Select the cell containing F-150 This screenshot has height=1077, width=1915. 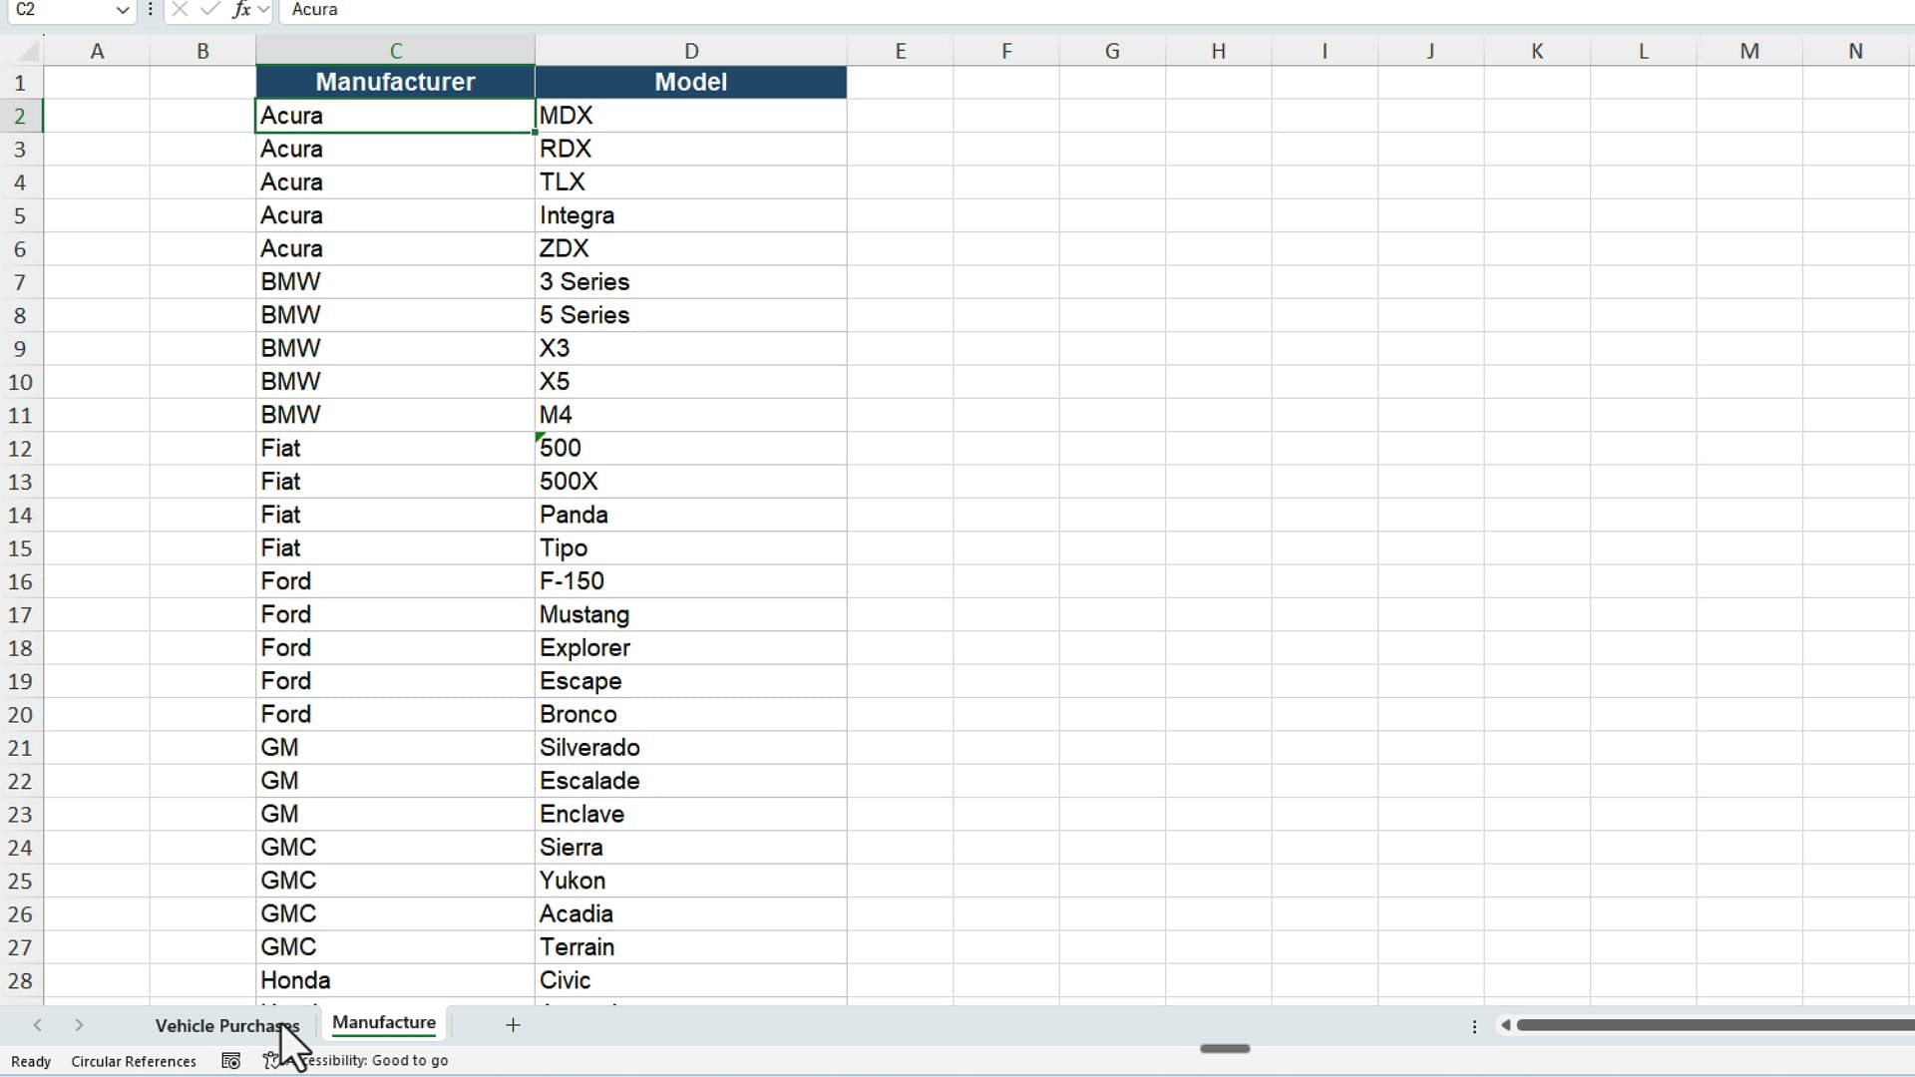pos(691,581)
